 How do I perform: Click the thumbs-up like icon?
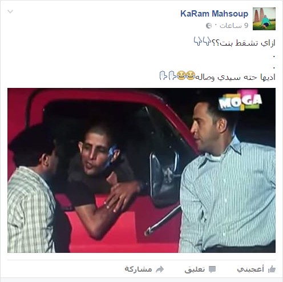272,269
